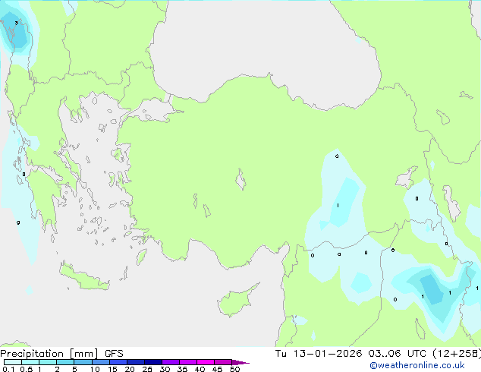The image size is (481, 372).
Task: Click the '0.5' legend scale label
Action: 27,369
